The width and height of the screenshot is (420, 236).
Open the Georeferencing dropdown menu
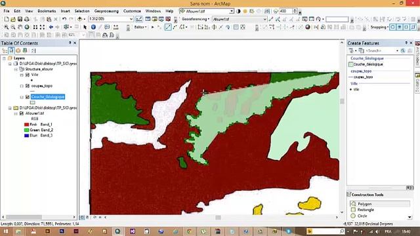coord(196,19)
